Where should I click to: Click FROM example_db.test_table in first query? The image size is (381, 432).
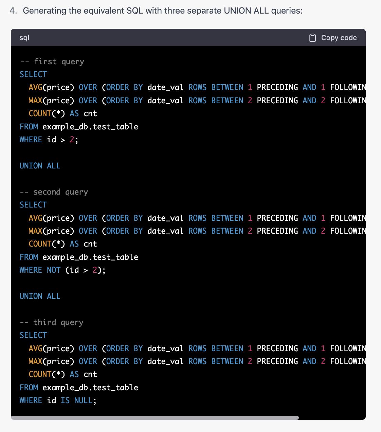[x=79, y=127]
